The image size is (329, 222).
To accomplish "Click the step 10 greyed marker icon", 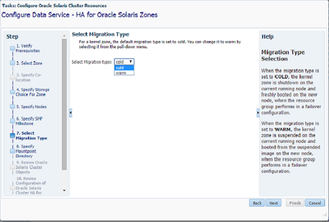I will [12, 188].
